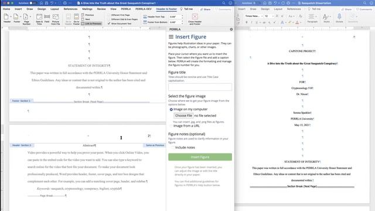Image resolution: width=375 pixels, height=211 pixels.
Task: Jump to Next header section
Action: click(86, 19)
